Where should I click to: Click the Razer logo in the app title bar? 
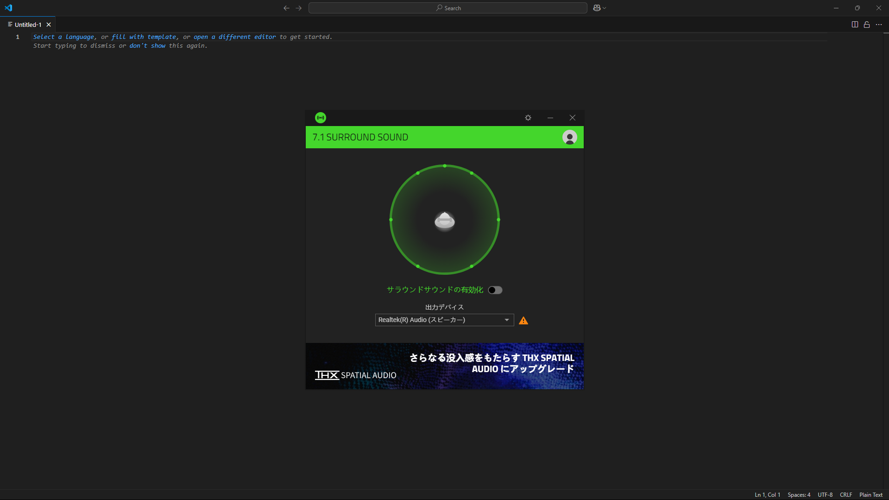(321, 118)
